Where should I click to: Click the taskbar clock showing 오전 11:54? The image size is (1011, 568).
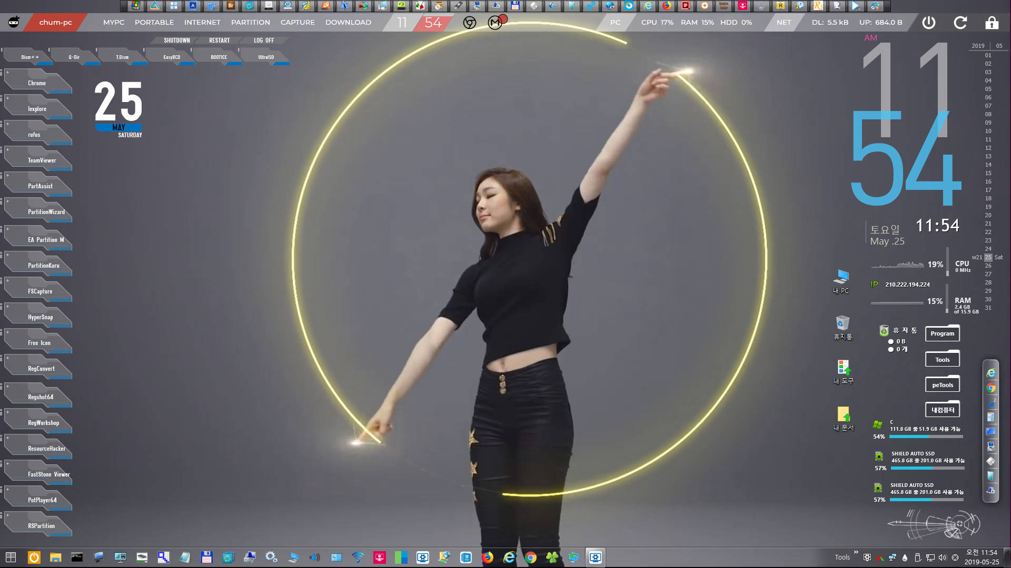982,557
